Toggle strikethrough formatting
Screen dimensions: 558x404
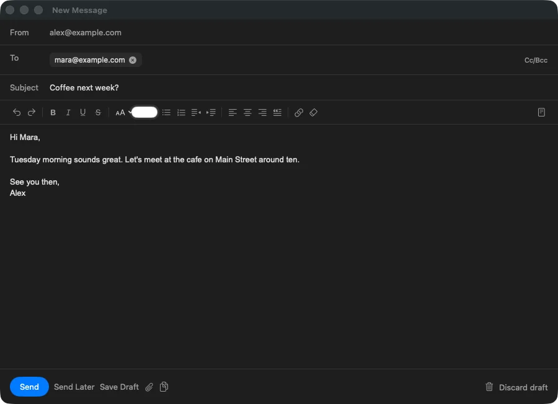click(98, 112)
